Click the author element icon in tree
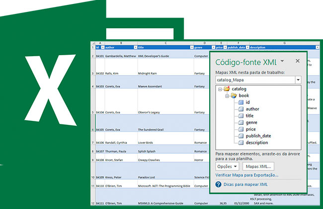Image resolution: width=323 pixels, height=209 pixels. [241, 109]
